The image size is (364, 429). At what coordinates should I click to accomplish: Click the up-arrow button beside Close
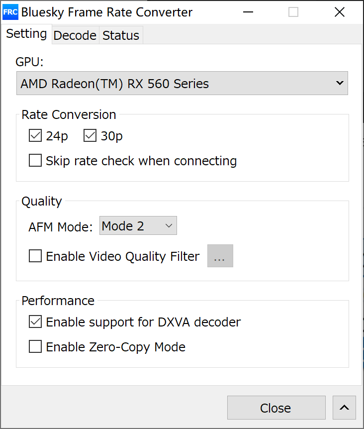[344, 408]
